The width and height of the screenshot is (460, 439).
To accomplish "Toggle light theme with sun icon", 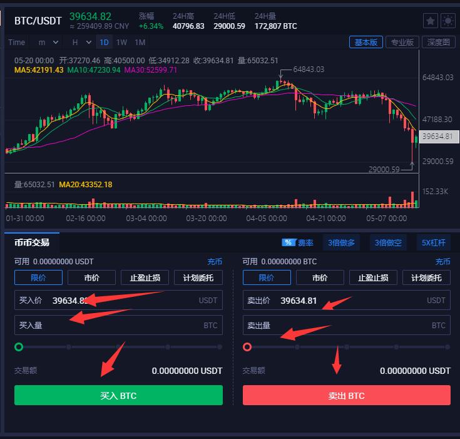I will tap(448, 21).
